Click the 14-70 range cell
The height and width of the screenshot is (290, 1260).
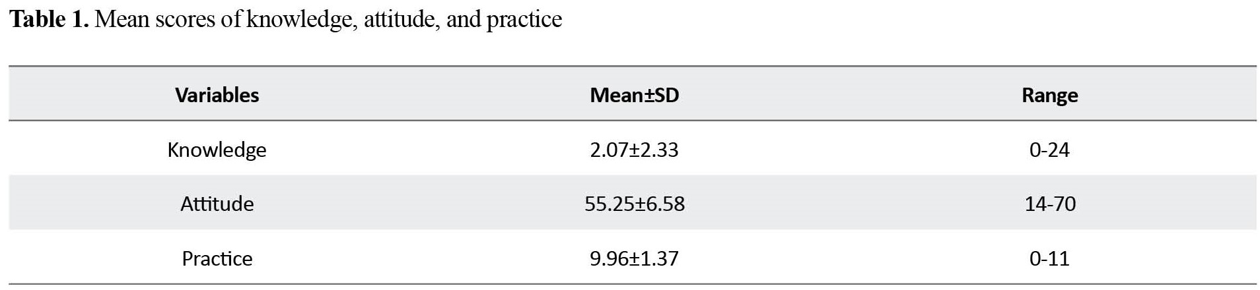(1049, 204)
